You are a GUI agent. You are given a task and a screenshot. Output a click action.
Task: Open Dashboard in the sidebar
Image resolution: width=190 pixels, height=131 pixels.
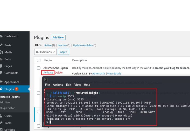pyautogui.click(x=11, y=36)
